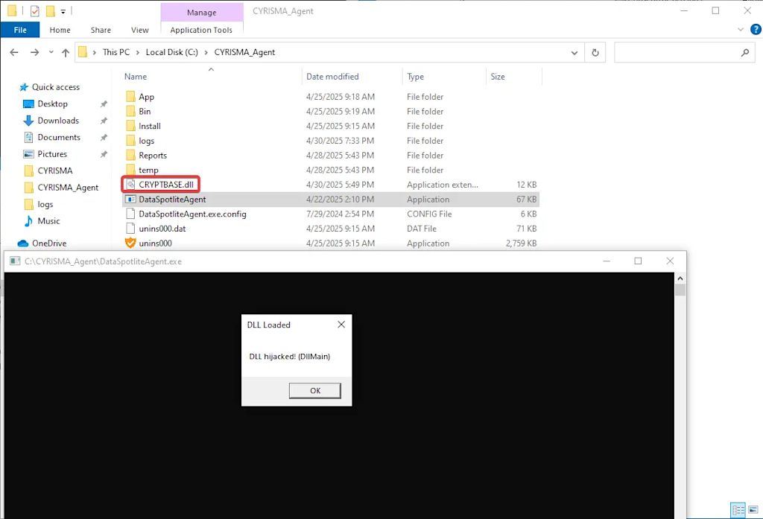Open the File menu
The image size is (763, 519).
point(20,30)
